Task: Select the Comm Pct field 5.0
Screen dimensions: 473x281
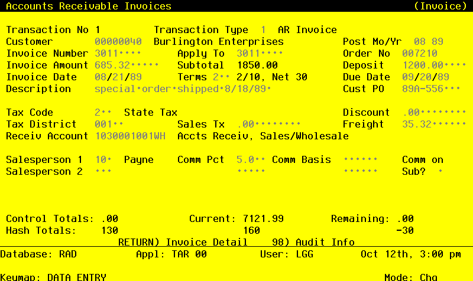Action: tap(251, 159)
